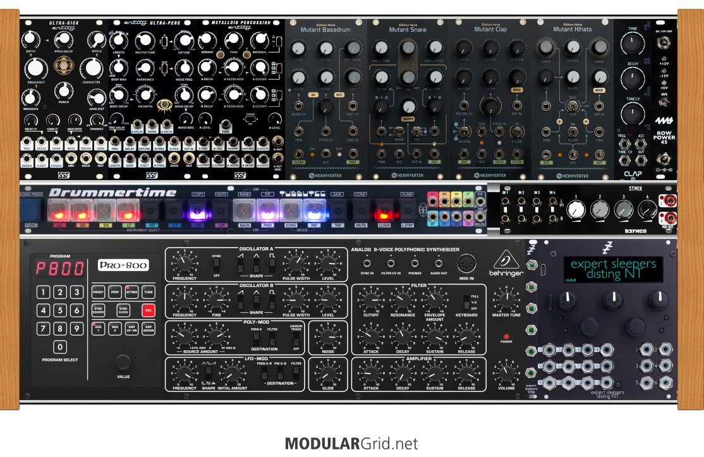704x457 pixels.
Task: Click the SYNC IN jack on Pro-800
Action: 367,264
